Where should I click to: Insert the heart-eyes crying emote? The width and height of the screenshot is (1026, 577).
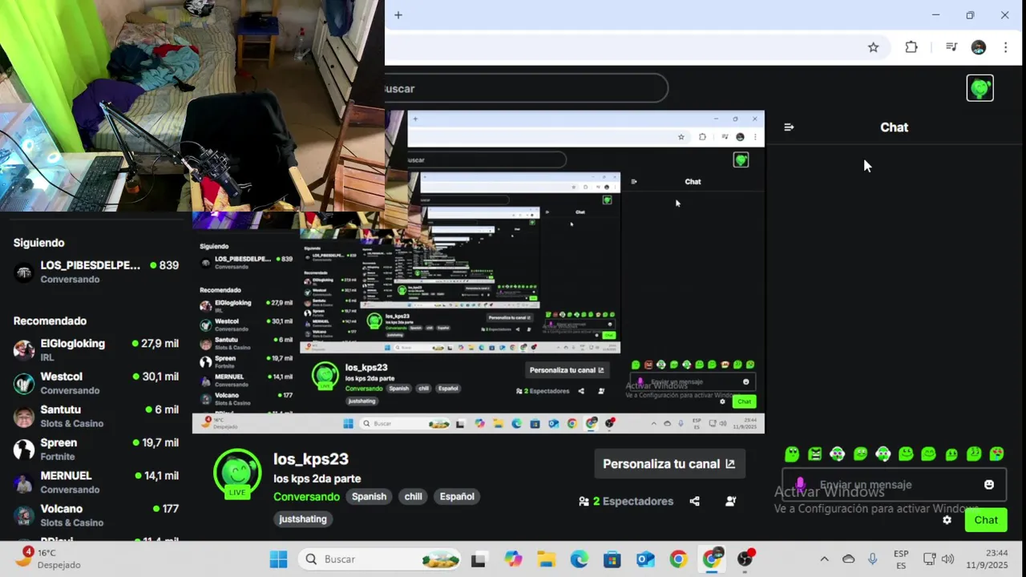996,454
